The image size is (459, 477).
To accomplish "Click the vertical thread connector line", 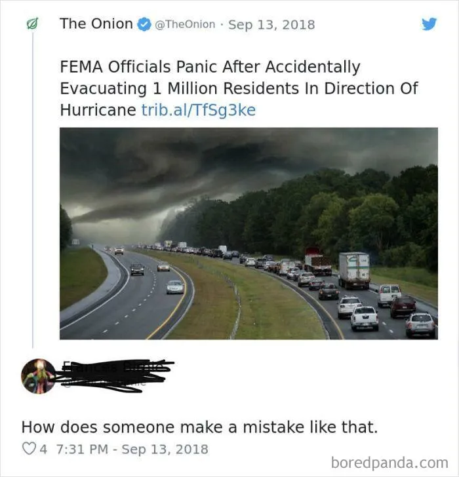I will pyautogui.click(x=33, y=190).
